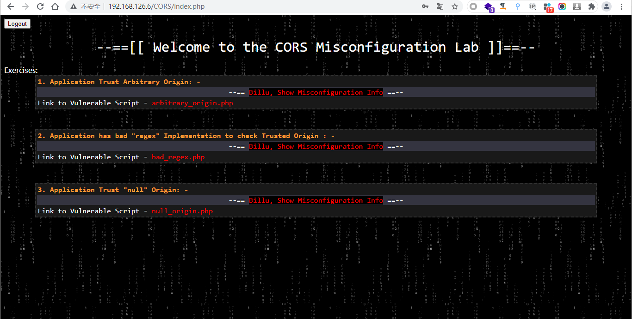This screenshot has width=632, height=319.
Task: Open the downloads icon in the toolbar
Action: [x=576, y=6]
